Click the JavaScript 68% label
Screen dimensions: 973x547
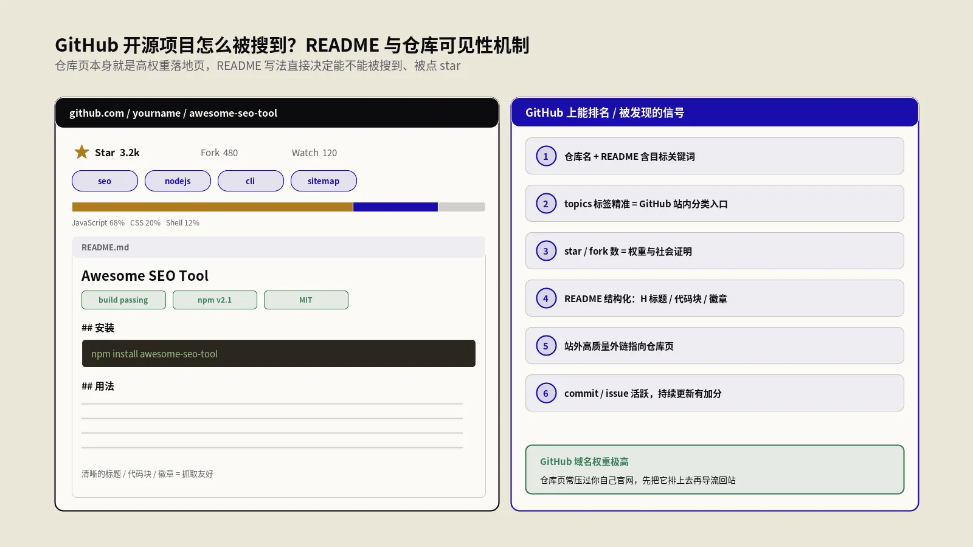click(x=98, y=223)
